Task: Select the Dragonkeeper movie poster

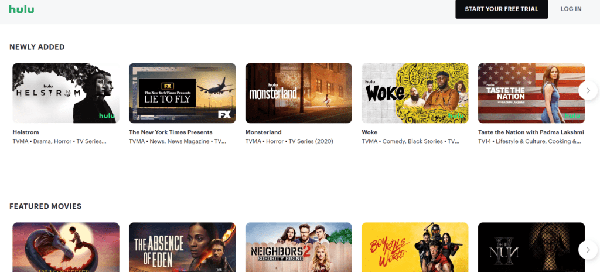Action: pos(66,247)
